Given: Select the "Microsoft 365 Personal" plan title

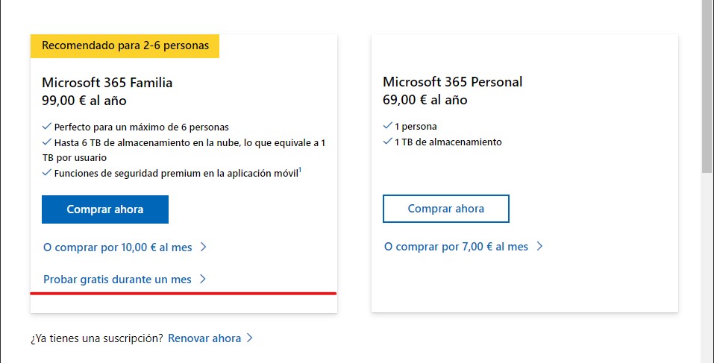Looking at the screenshot, I should tap(452, 82).
